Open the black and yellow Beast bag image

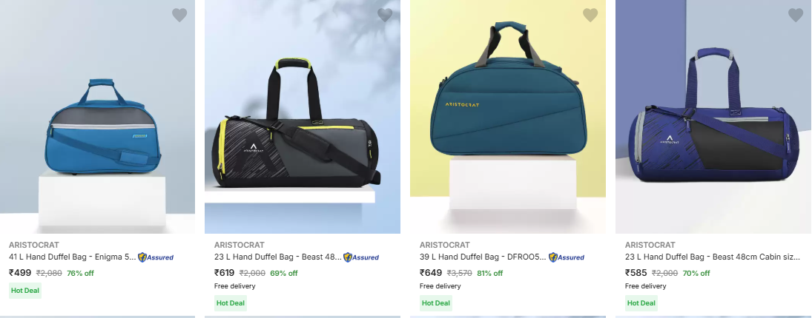(x=303, y=117)
